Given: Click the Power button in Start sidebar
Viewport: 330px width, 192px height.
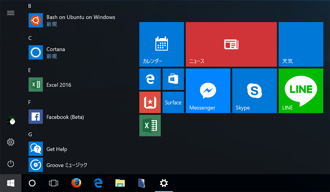Looking at the screenshot, I should (11, 164).
